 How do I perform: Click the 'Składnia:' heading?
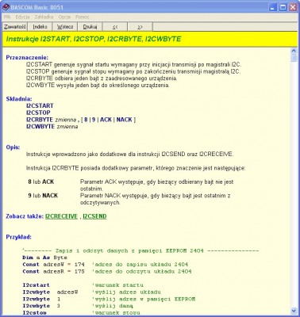(x=19, y=99)
